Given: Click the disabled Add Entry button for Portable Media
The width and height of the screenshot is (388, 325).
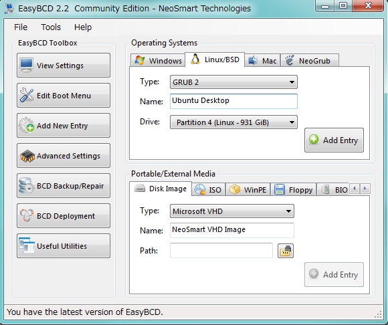Looking at the screenshot, I should pos(334,275).
